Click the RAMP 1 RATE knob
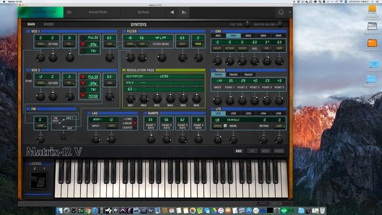382x215 pixels. tap(151, 139)
